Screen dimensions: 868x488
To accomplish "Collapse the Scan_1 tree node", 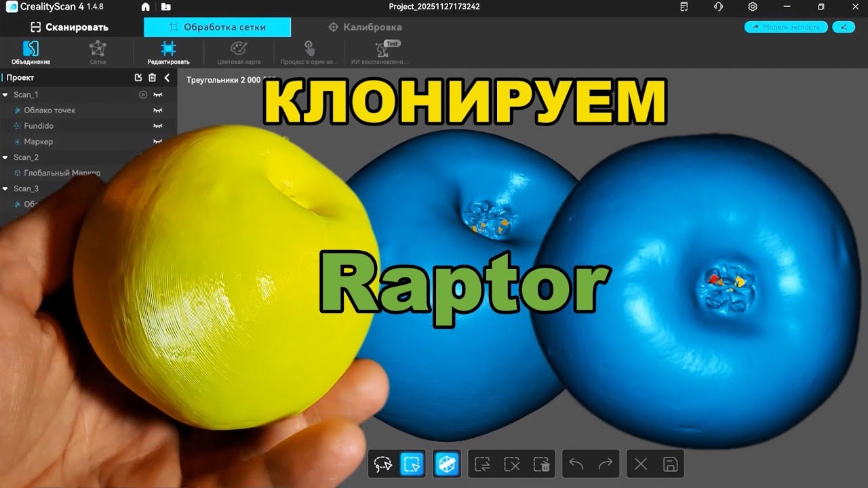I will (5, 95).
